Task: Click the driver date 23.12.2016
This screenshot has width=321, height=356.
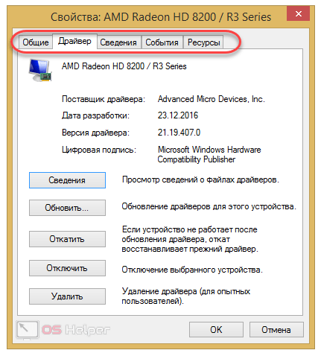Action: click(x=178, y=115)
